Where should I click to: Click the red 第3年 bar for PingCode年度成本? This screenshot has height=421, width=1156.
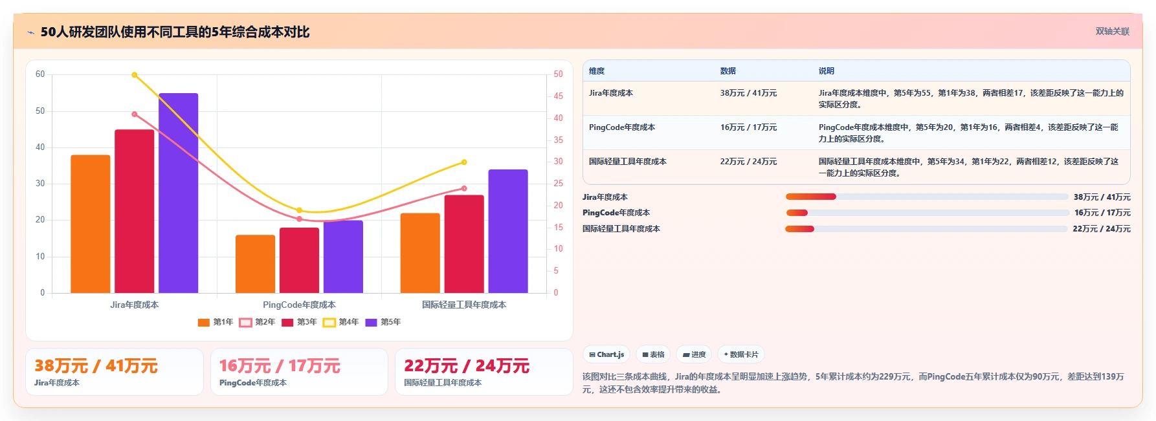(299, 260)
